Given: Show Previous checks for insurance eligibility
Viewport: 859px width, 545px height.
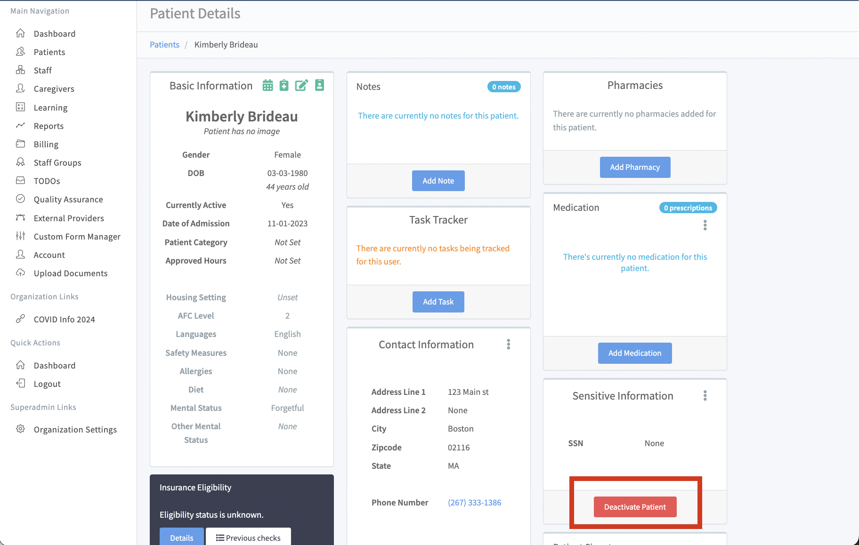Looking at the screenshot, I should [248, 537].
